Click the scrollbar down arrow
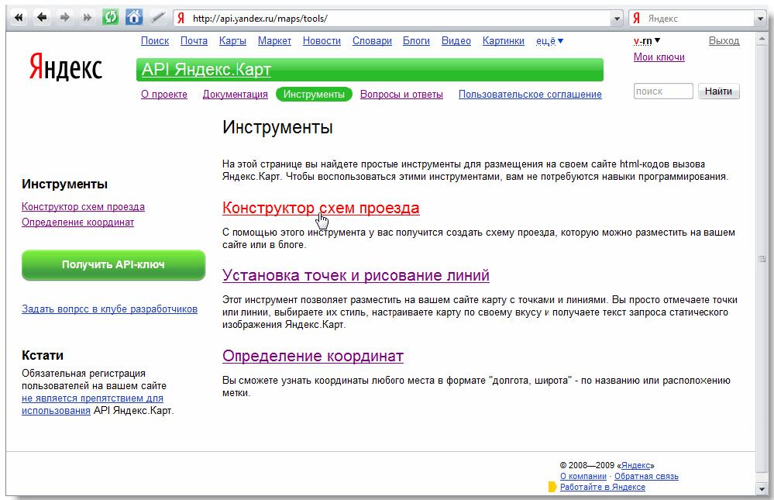The height and width of the screenshot is (500, 774). pyautogui.click(x=762, y=488)
